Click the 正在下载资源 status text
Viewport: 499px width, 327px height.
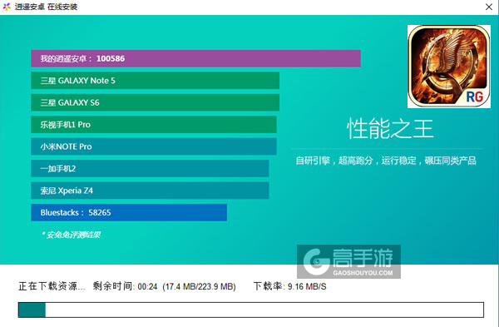coord(52,286)
